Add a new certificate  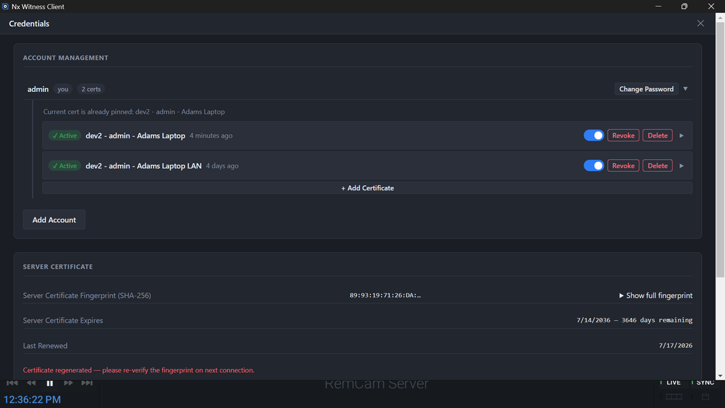tap(367, 188)
